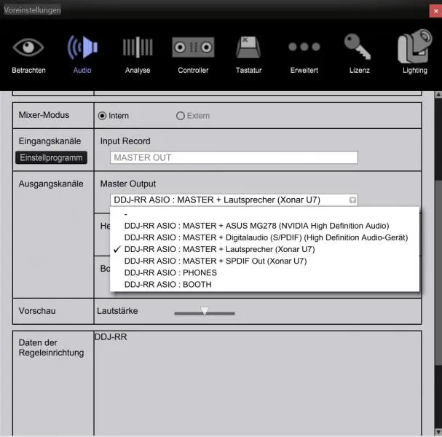Screen dimensions: 442x437
Task: Choose MASTER + SPDIF Out (Xonar U7)
Action: point(215,261)
